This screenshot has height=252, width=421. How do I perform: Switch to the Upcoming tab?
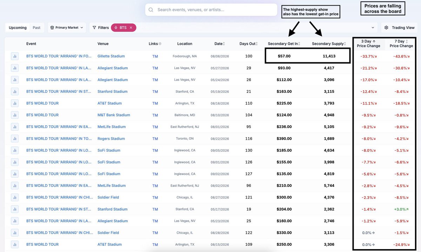point(18,28)
